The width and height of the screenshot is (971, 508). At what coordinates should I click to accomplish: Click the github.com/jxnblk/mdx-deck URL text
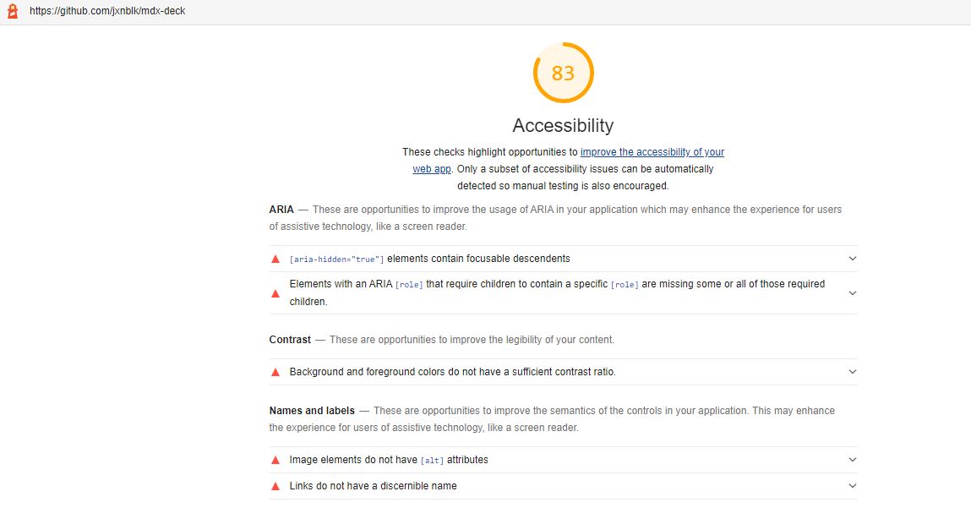[107, 11]
